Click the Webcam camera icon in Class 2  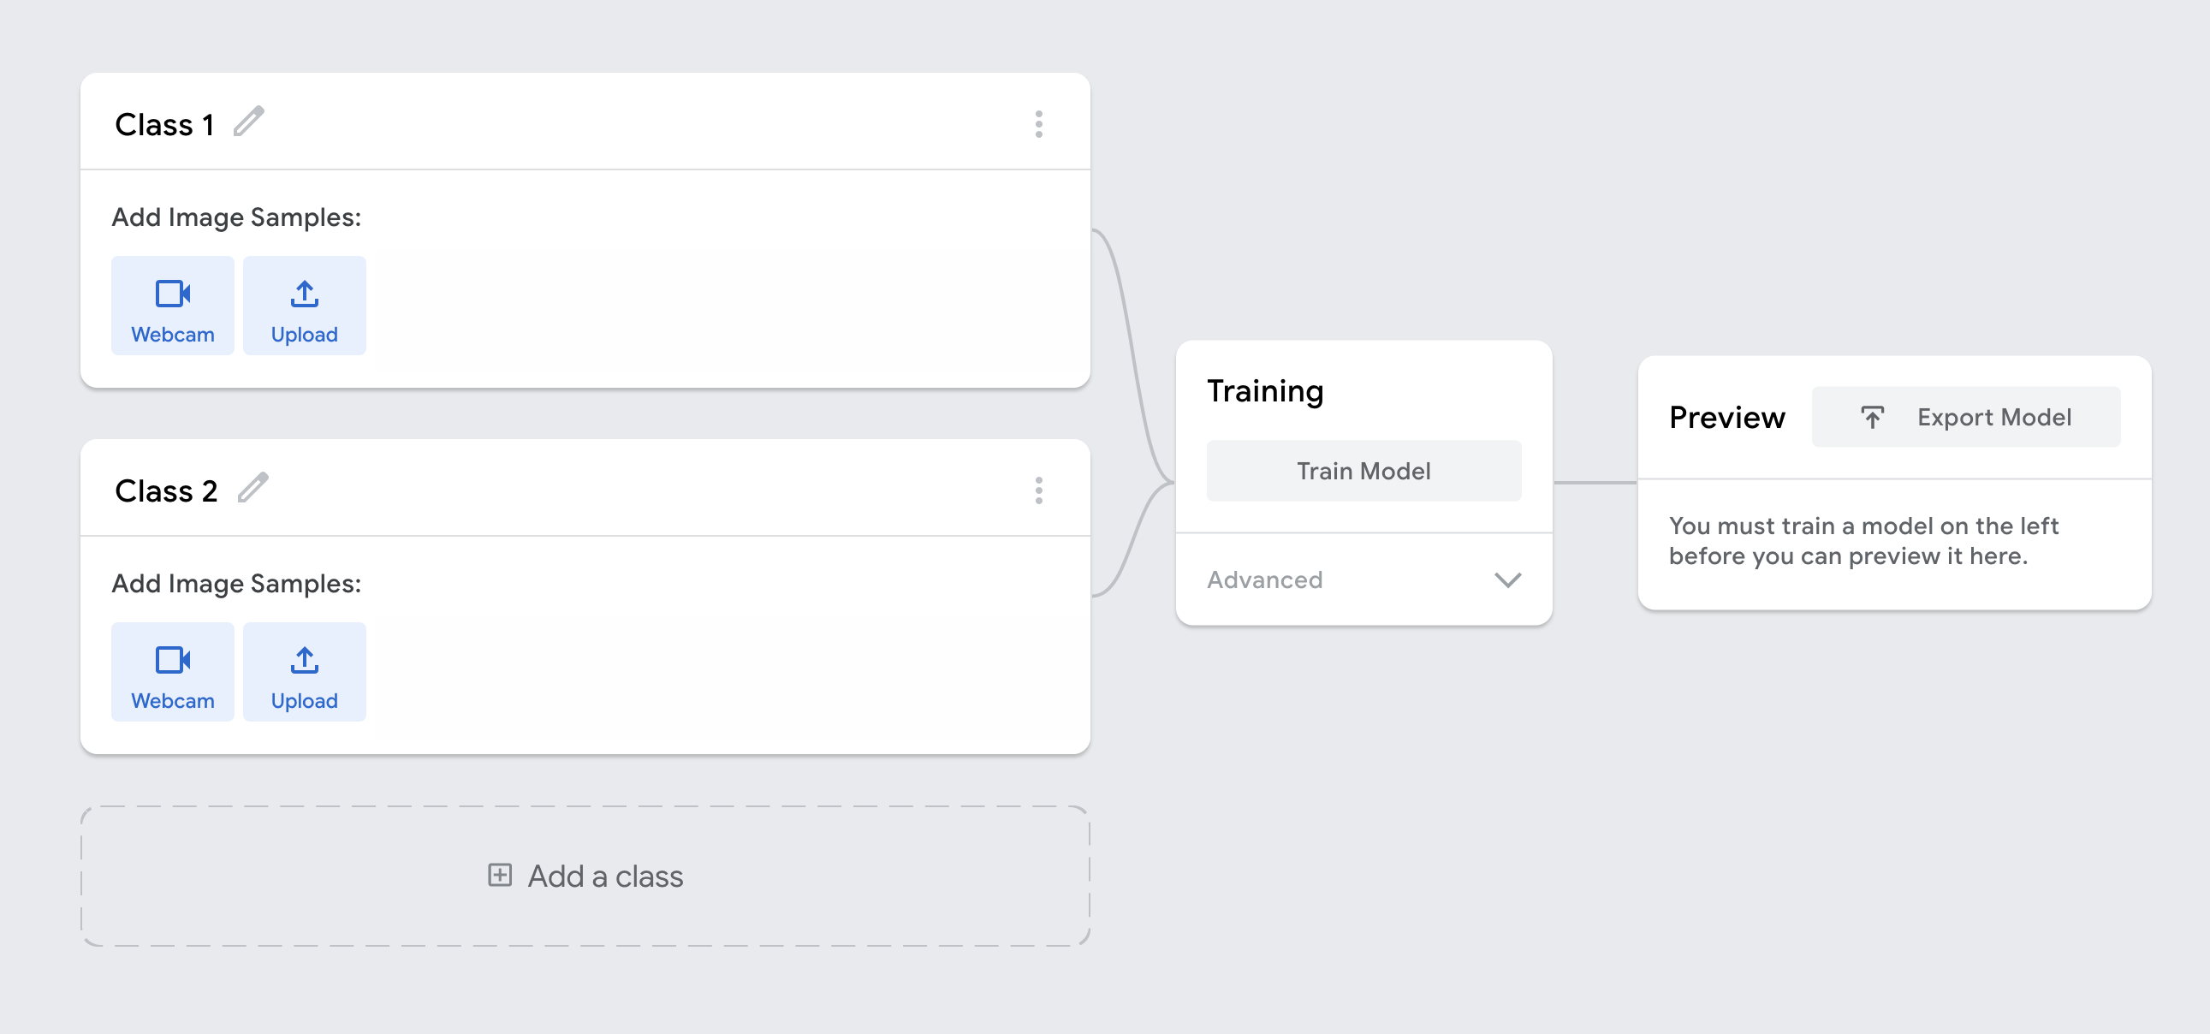[x=172, y=660]
